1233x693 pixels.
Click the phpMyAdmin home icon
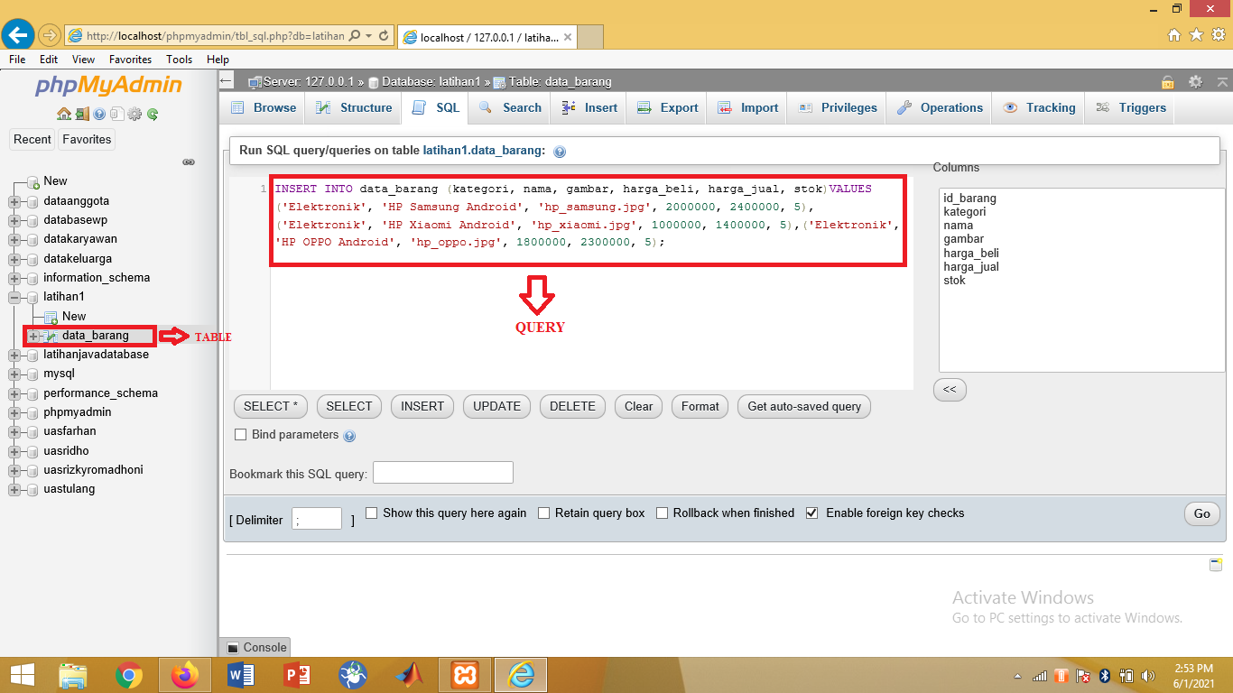pyautogui.click(x=63, y=115)
